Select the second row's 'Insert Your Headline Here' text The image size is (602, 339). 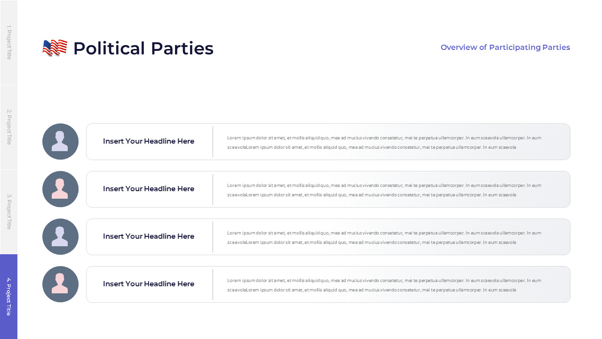click(x=149, y=189)
